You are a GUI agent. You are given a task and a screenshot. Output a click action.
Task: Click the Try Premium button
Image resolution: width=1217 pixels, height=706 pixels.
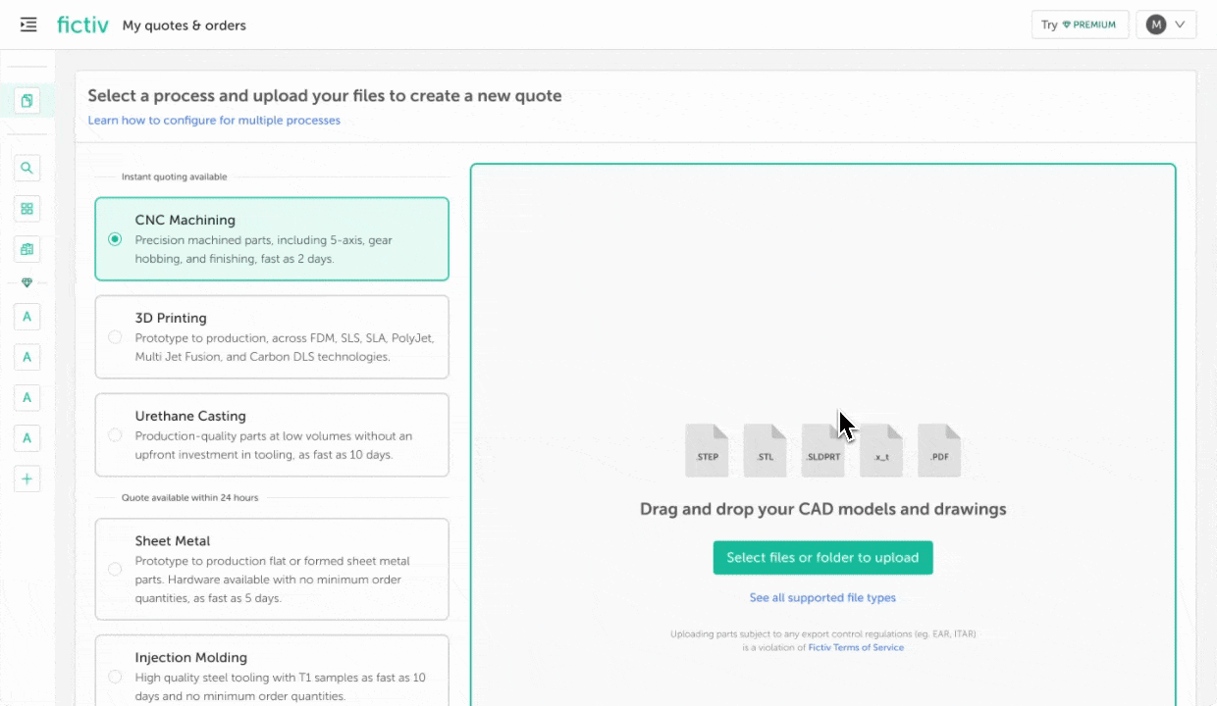[1080, 25]
